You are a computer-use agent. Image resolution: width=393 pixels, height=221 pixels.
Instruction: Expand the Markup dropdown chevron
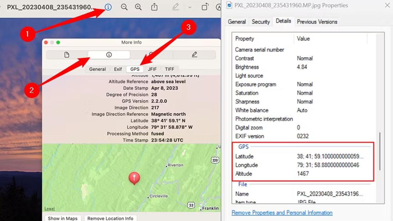pyautogui.click(x=190, y=7)
